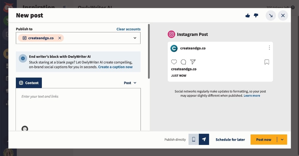Click the "JUST NOW" timestamp in preview
This screenshot has width=299, height=156.
(x=179, y=76)
